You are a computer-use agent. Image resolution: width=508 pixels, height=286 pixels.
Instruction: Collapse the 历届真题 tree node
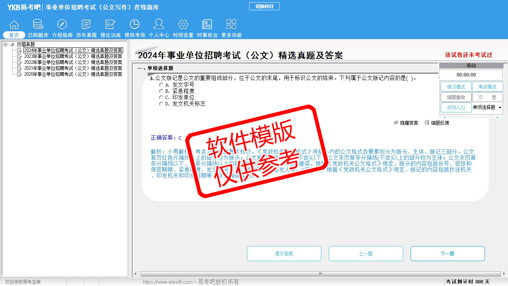(6, 44)
